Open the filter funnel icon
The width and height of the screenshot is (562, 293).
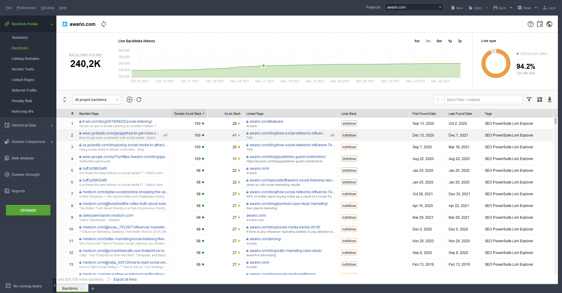point(529,100)
